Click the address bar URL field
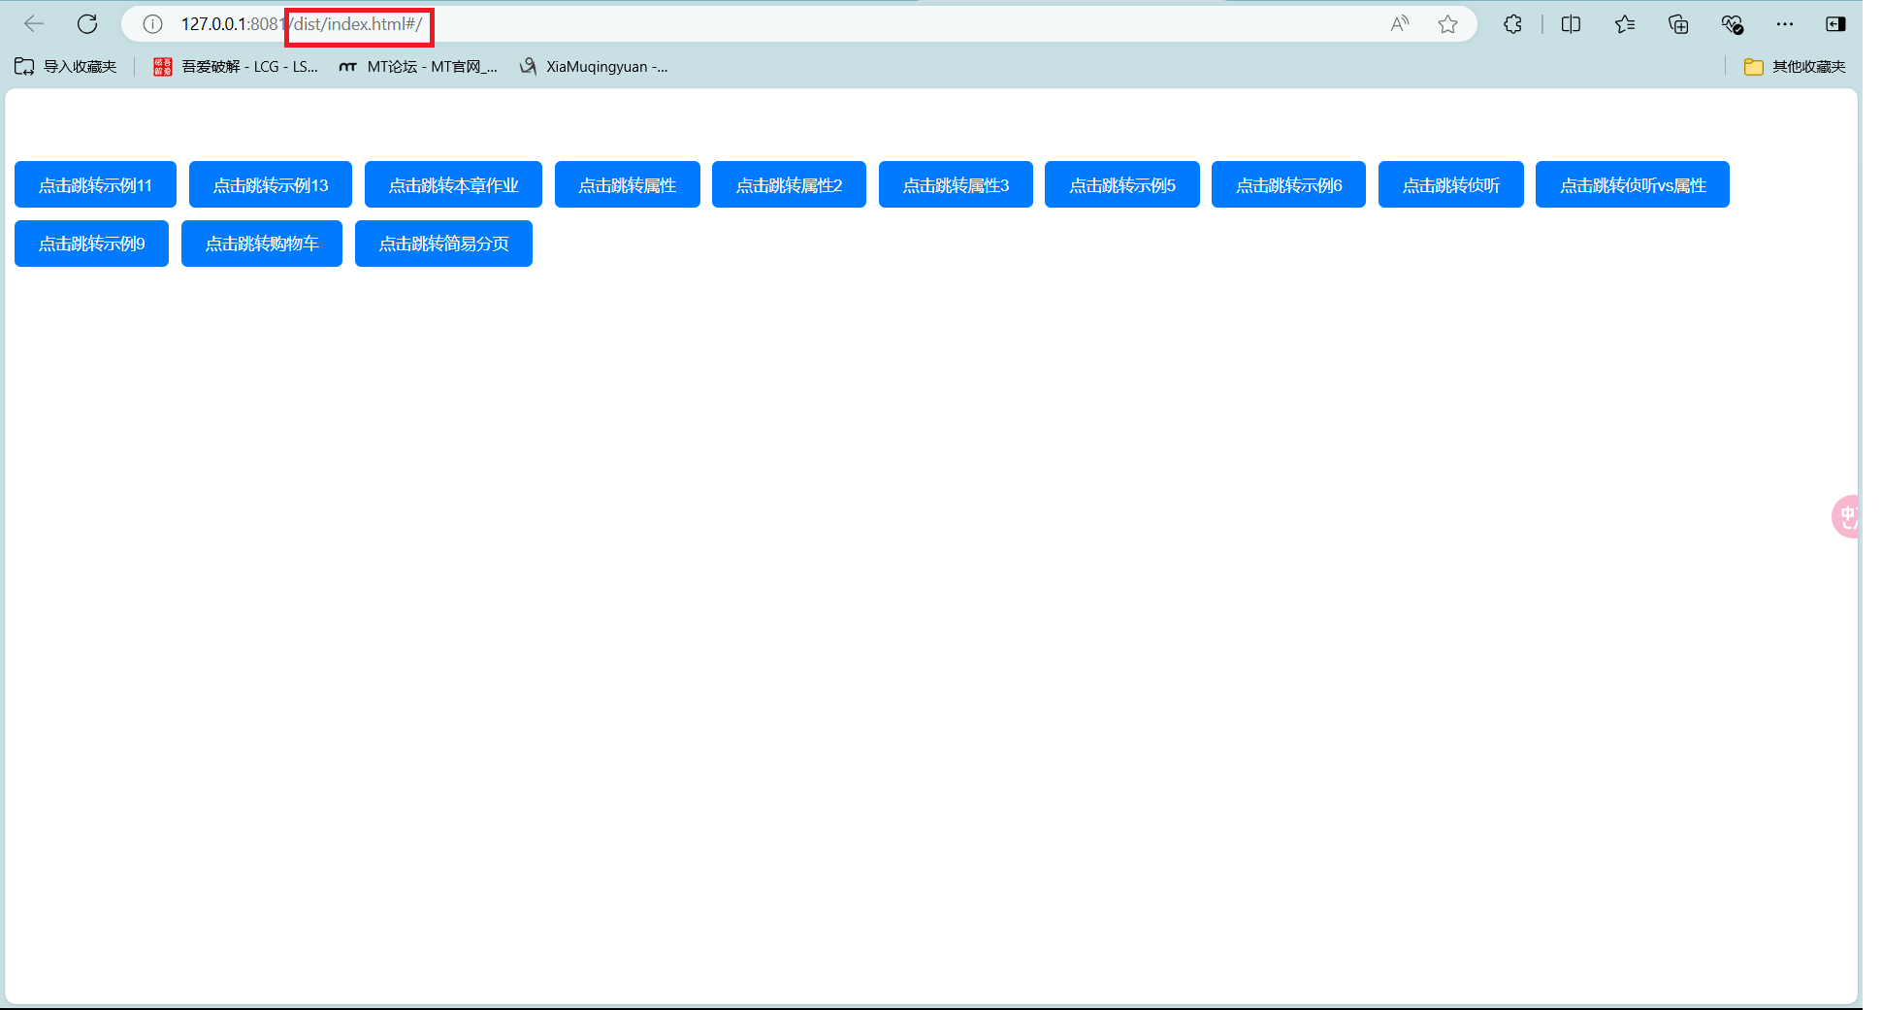The height and width of the screenshot is (1010, 1882). (776, 24)
